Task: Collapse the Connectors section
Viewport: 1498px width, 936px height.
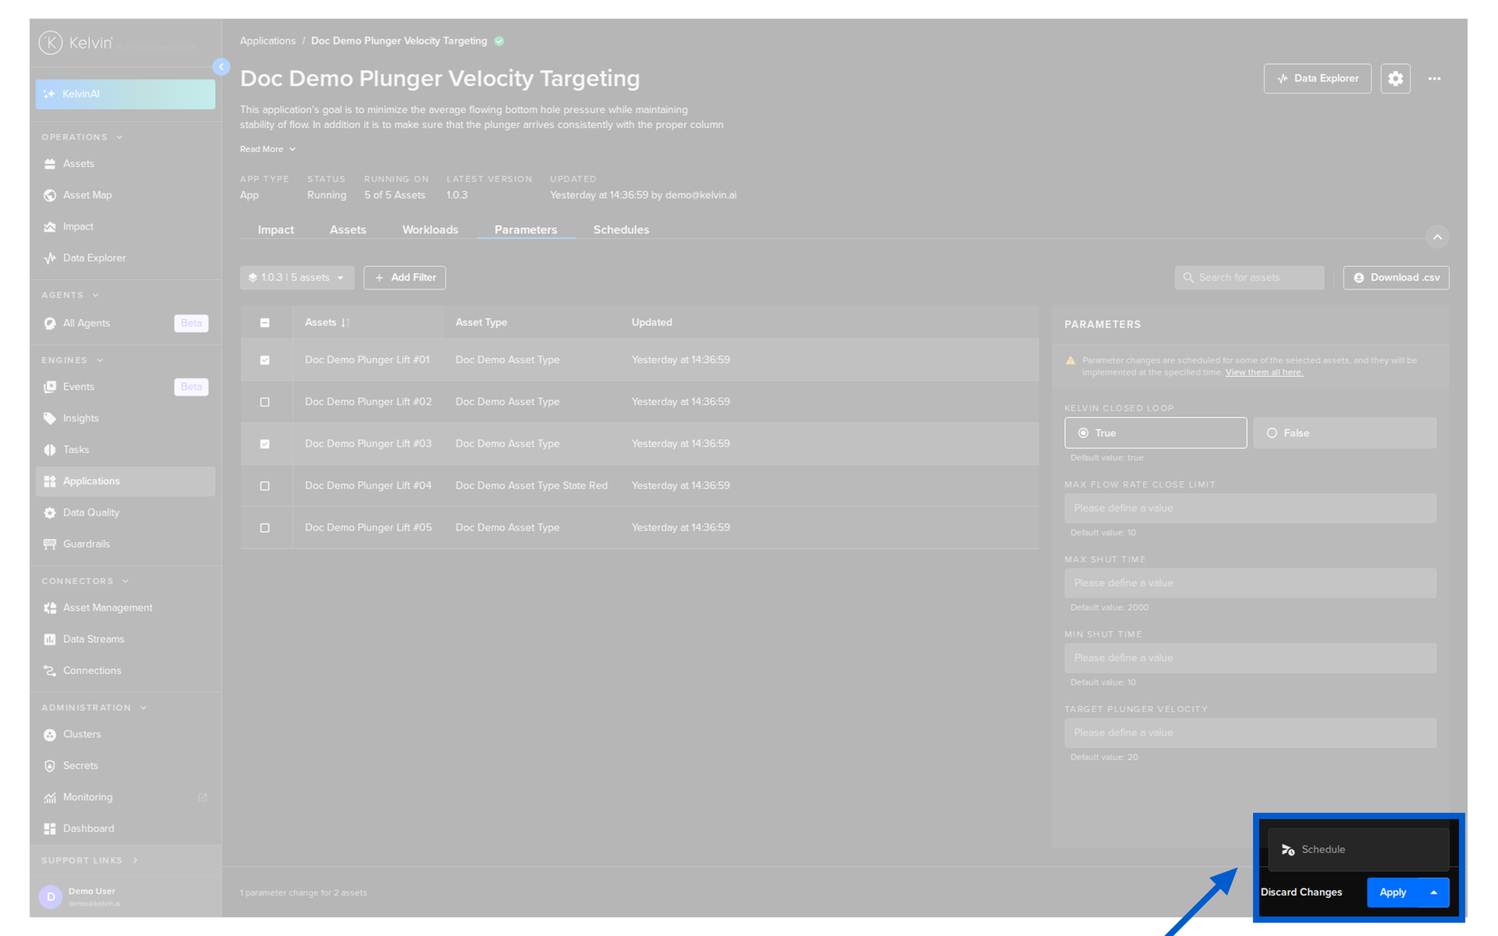Action: click(x=126, y=581)
